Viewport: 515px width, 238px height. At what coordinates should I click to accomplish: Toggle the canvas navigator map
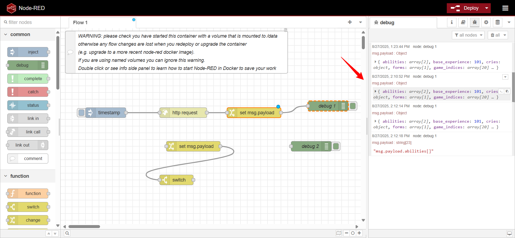pyautogui.click(x=339, y=233)
